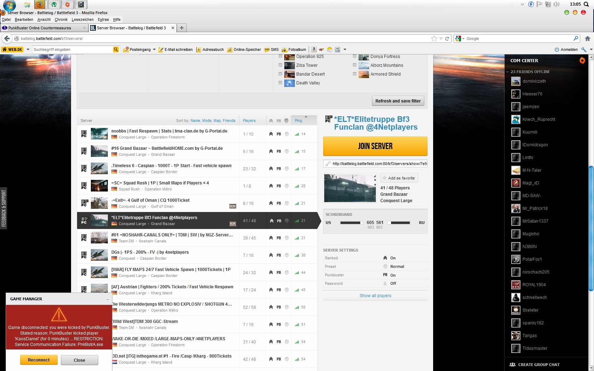
Task: Open E-Mail schreiben in the toolbar
Action: (x=175, y=49)
